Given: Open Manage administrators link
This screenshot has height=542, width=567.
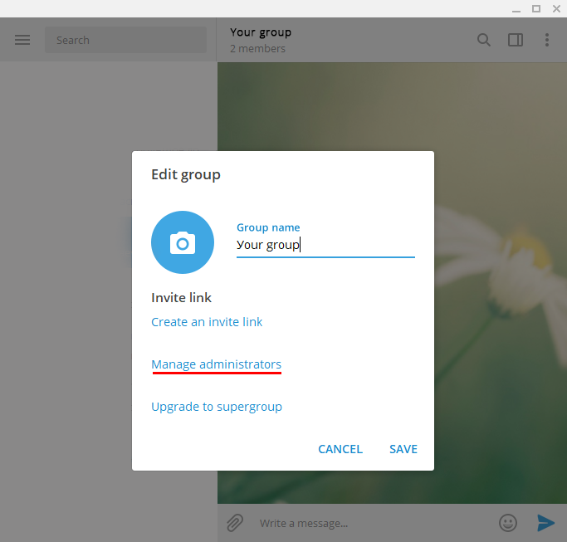Looking at the screenshot, I should [216, 364].
